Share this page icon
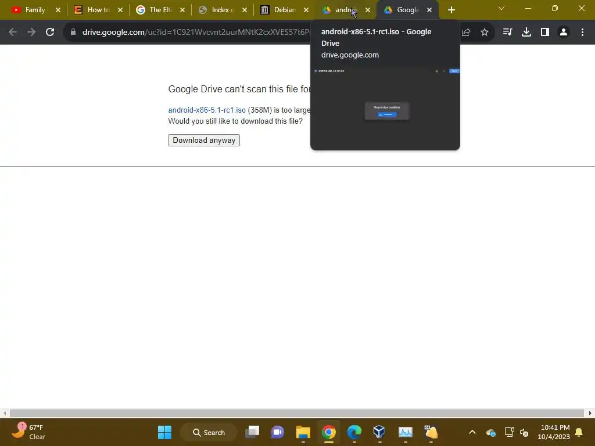Viewport: 595px width, 446px height. pyautogui.click(x=466, y=33)
